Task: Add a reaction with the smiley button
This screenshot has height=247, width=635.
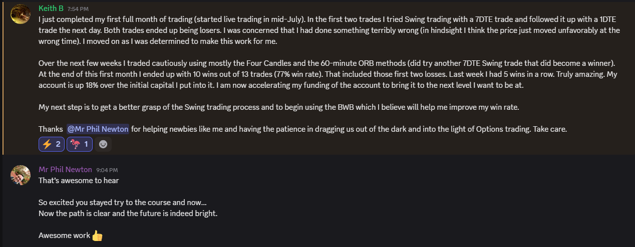Action: pyautogui.click(x=103, y=144)
